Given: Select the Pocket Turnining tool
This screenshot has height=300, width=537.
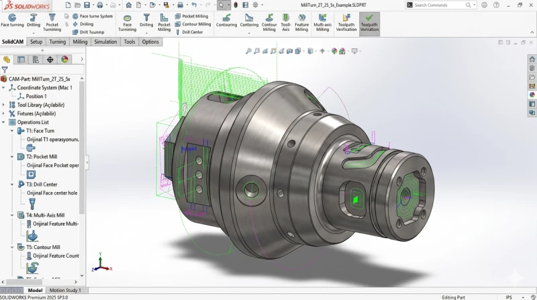Looking at the screenshot, I should [x=52, y=23].
